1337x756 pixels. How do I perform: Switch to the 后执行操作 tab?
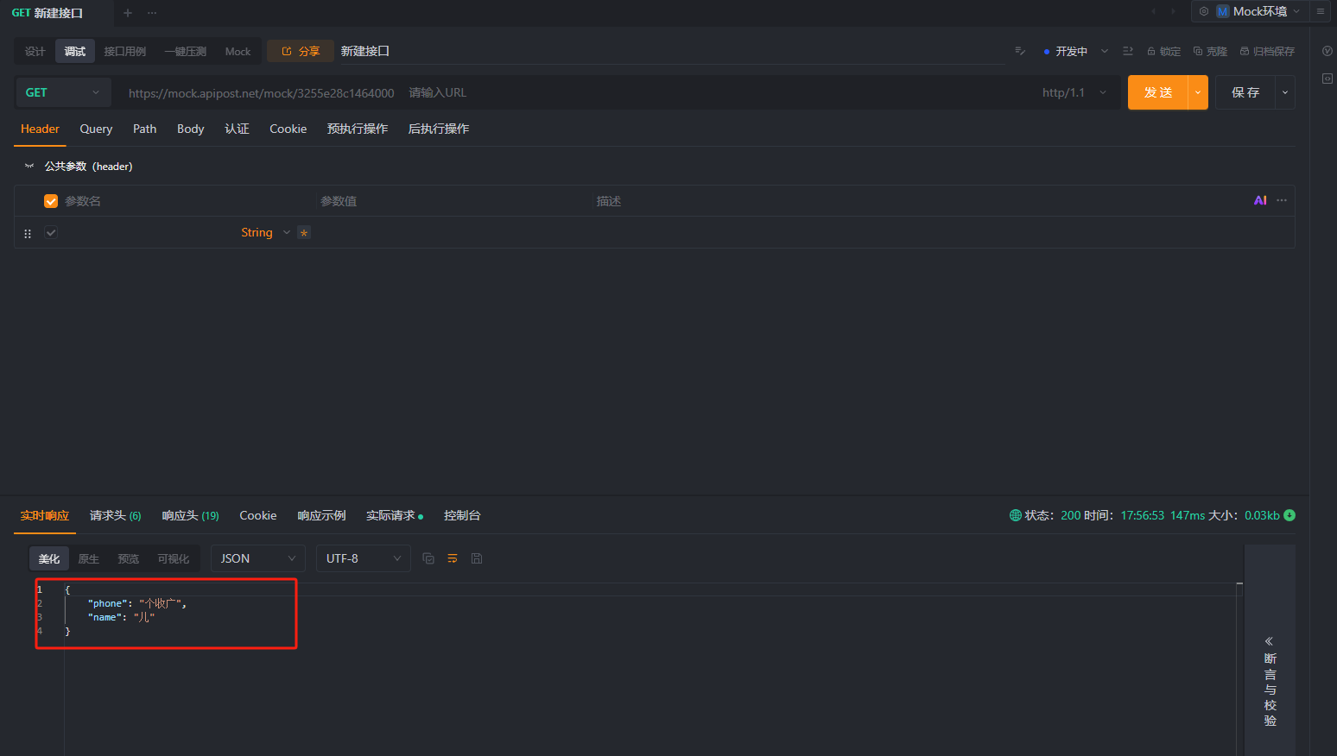[439, 129]
